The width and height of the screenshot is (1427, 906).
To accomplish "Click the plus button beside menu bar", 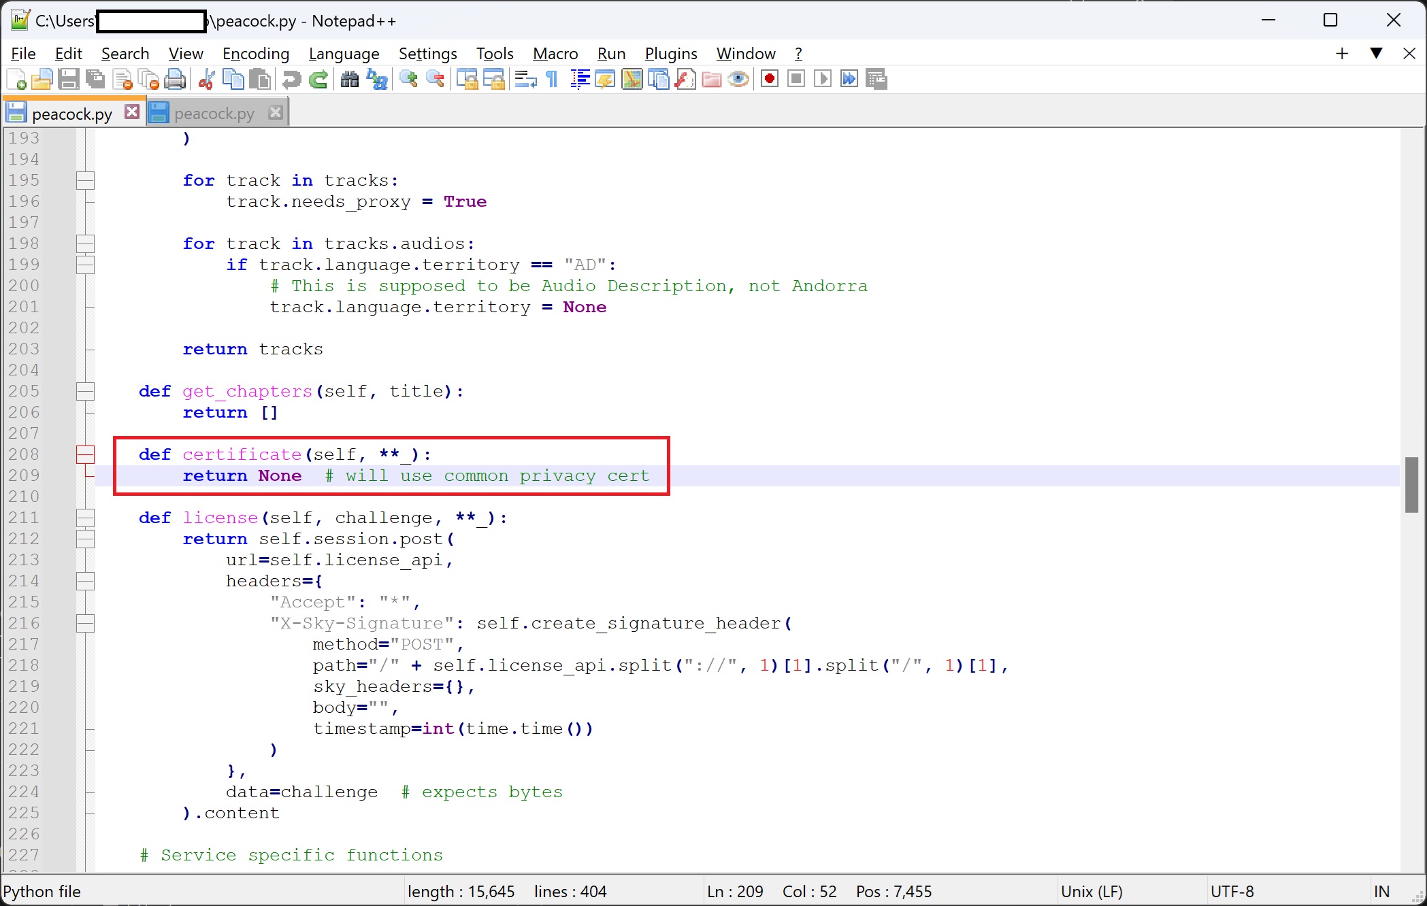I will point(1341,54).
